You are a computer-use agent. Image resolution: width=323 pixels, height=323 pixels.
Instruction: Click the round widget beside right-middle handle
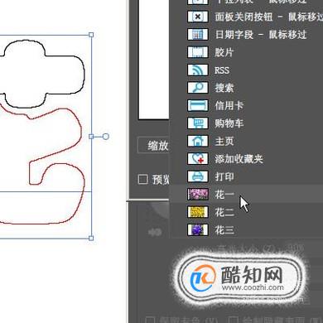pyautogui.click(x=106, y=137)
